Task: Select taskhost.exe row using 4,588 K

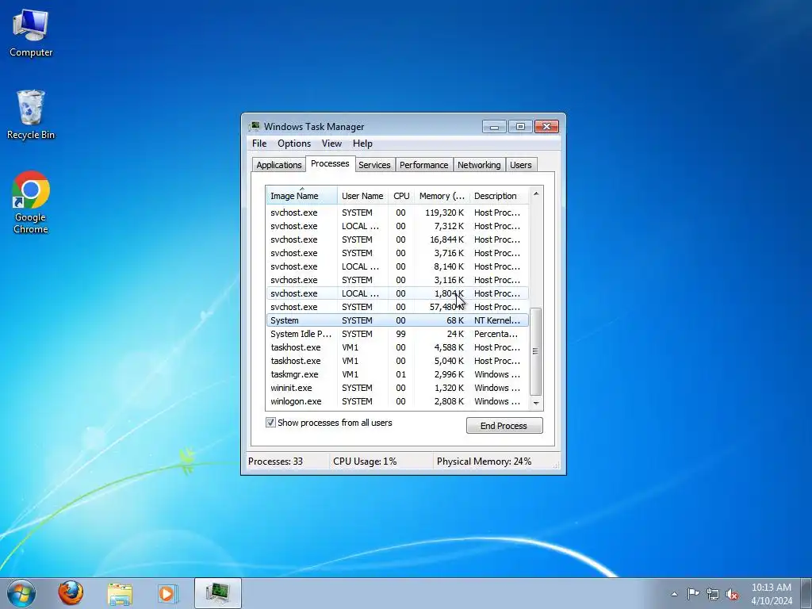Action: click(x=397, y=347)
